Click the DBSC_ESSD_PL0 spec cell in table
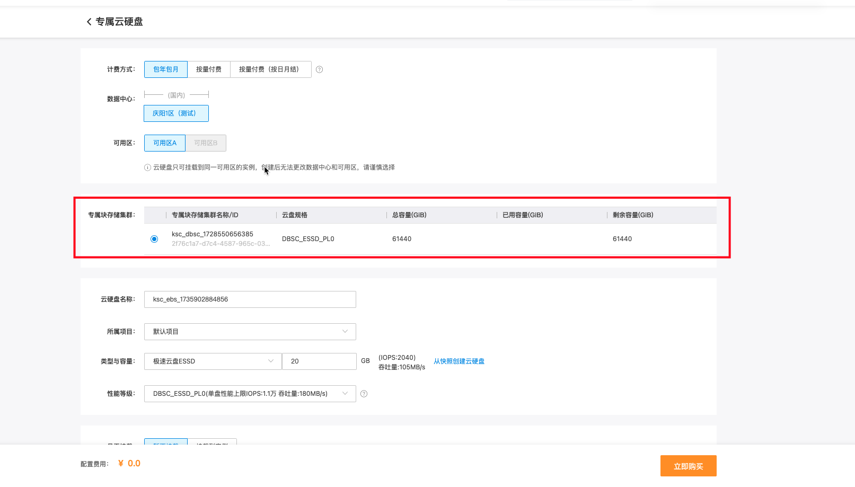The height and width of the screenshot is (487, 855). (x=308, y=239)
